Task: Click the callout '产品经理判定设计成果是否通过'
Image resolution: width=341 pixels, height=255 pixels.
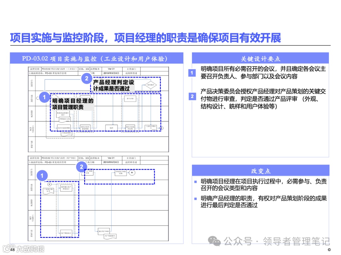Action: pos(113,85)
